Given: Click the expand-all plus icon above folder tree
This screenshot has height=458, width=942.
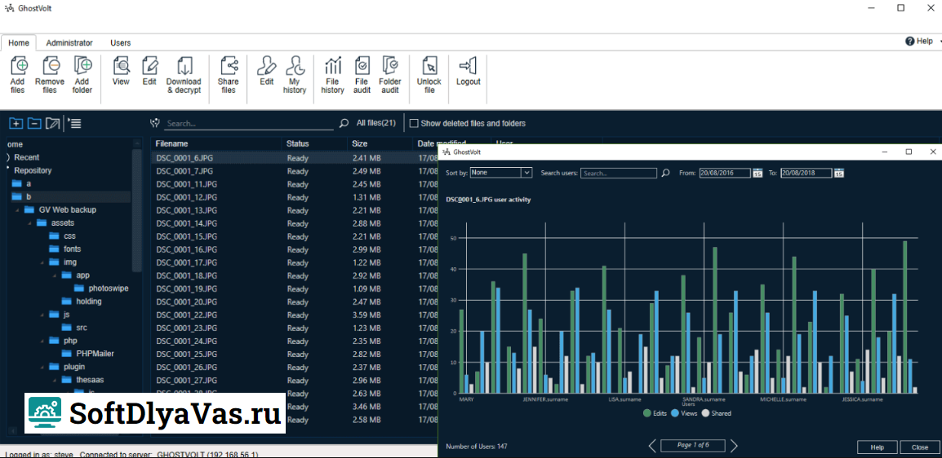Looking at the screenshot, I should pos(16,124).
